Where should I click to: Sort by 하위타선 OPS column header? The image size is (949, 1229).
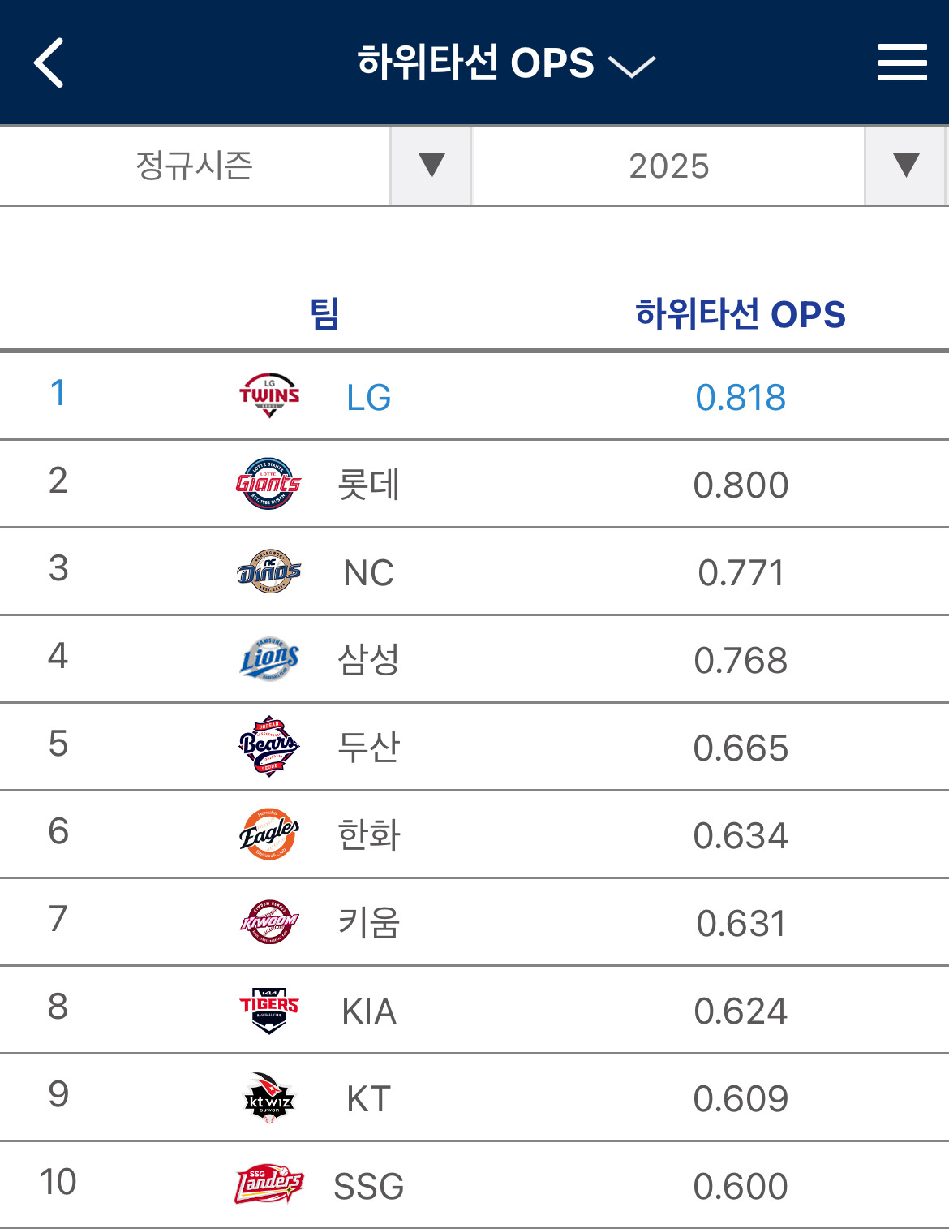[740, 314]
